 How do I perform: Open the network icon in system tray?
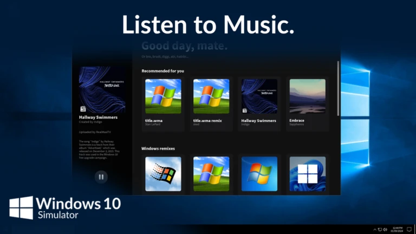pyautogui.click(x=379, y=229)
